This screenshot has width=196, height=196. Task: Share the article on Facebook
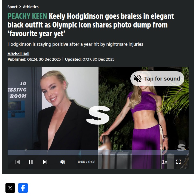[23, 188]
